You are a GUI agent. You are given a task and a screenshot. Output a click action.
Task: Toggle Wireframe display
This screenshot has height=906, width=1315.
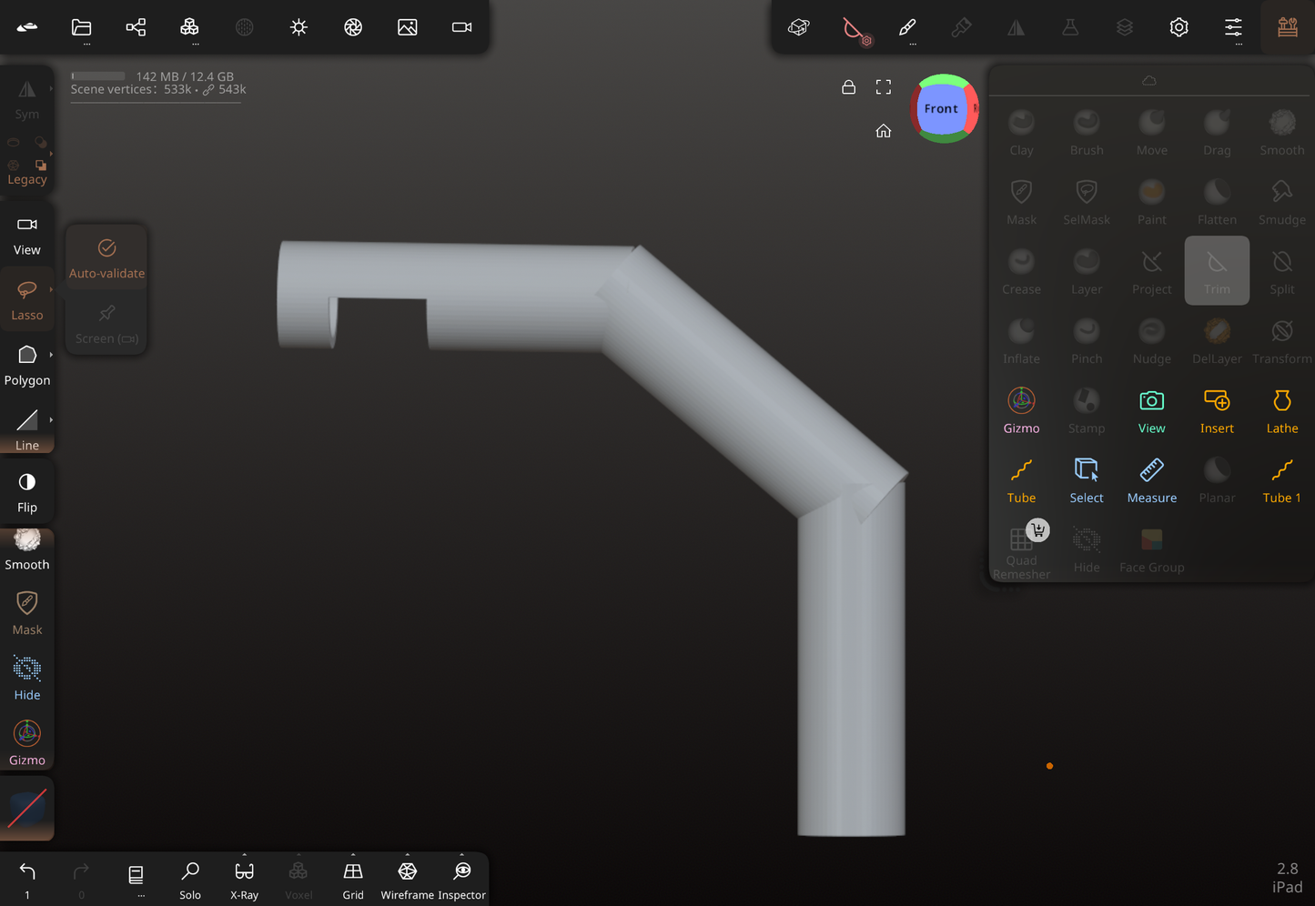(407, 879)
